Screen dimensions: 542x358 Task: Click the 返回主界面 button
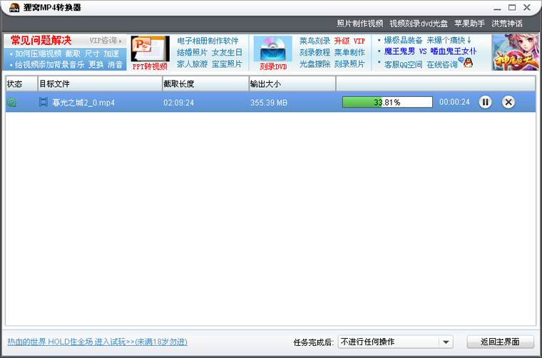[500, 342]
